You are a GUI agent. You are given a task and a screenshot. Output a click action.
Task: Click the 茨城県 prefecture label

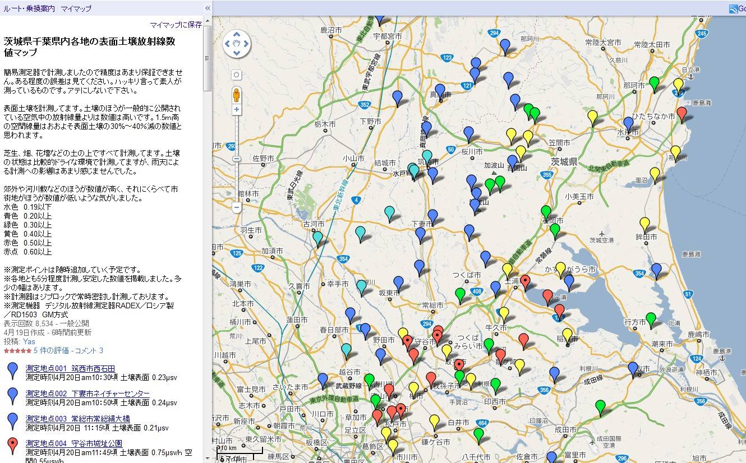coord(564,161)
